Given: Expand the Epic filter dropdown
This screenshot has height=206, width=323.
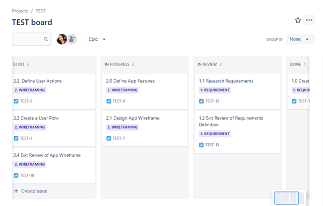Looking at the screenshot, I should (97, 39).
